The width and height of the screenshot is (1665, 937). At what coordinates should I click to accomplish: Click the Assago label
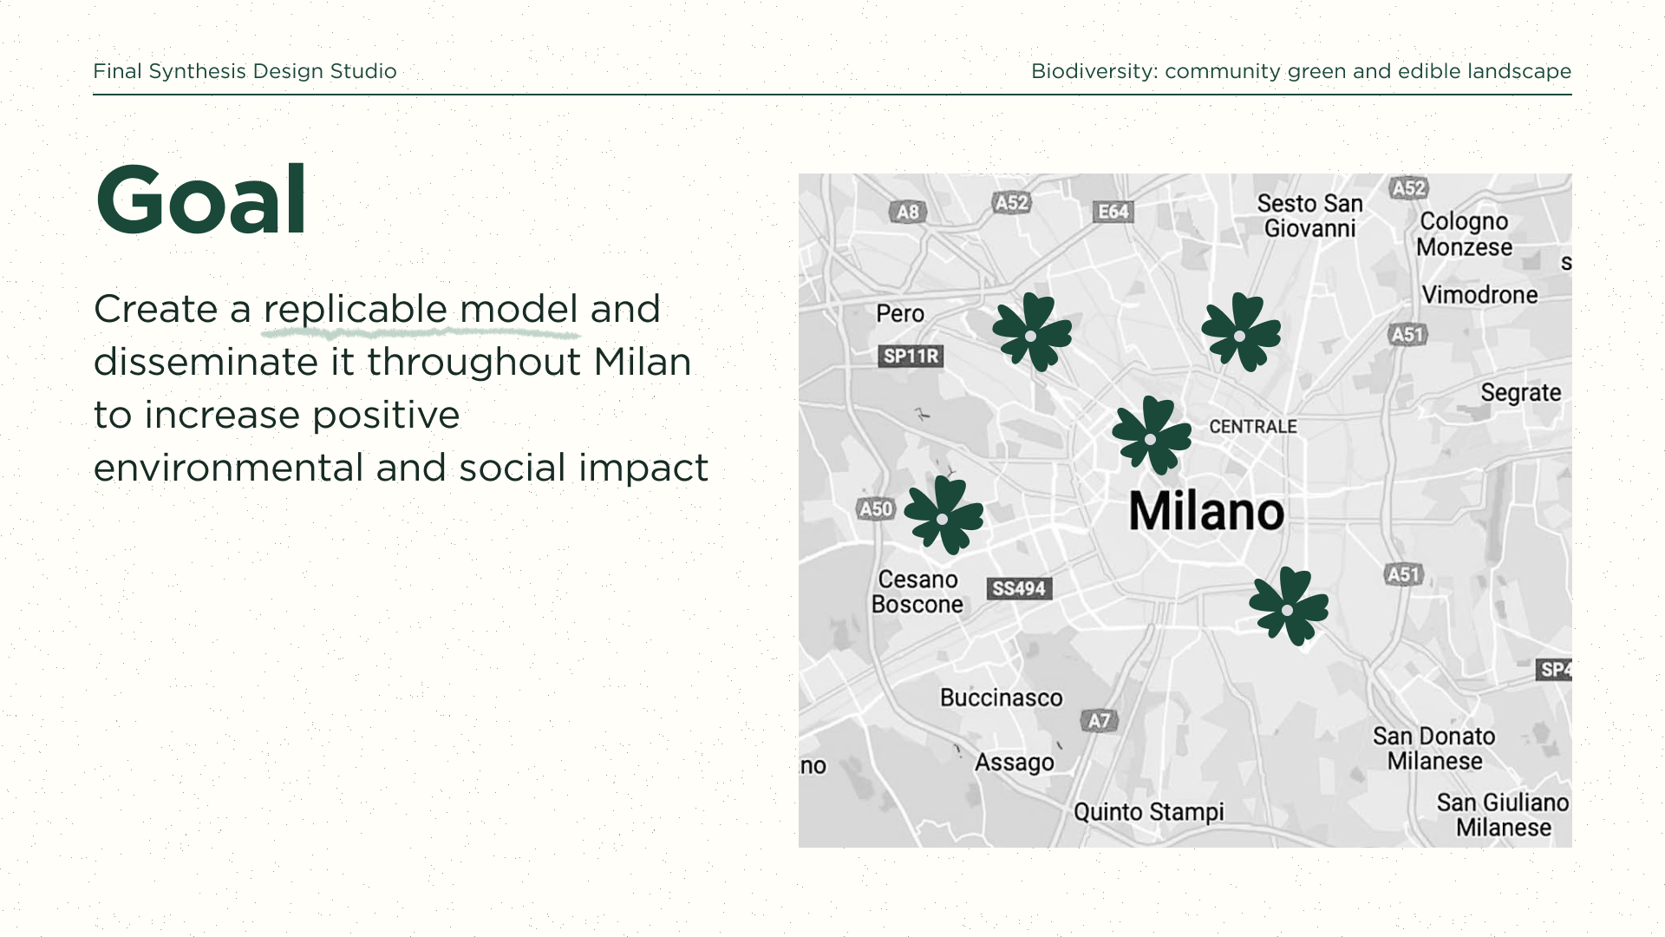(1015, 763)
